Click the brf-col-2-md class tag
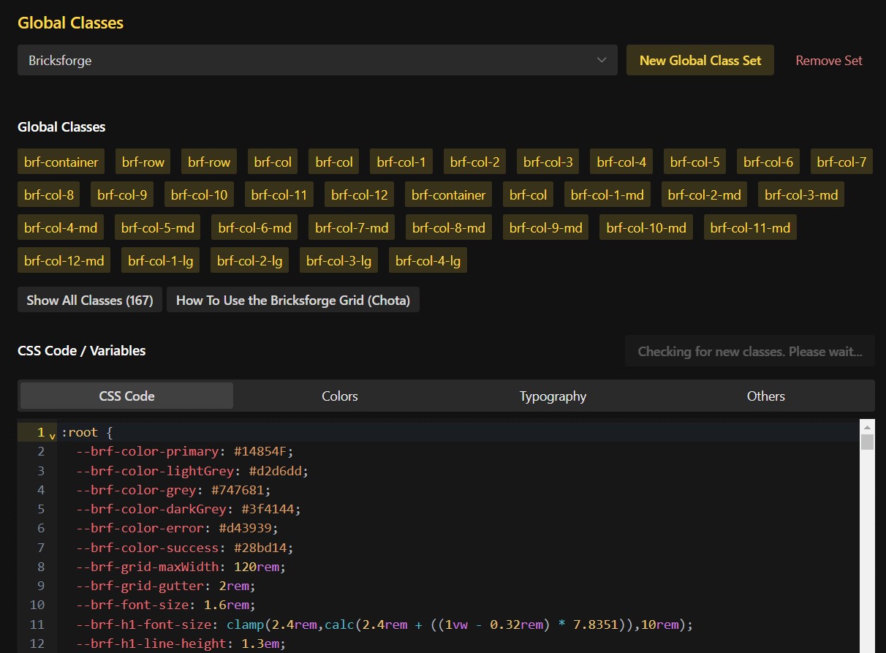Image resolution: width=886 pixels, height=653 pixels. coord(704,195)
